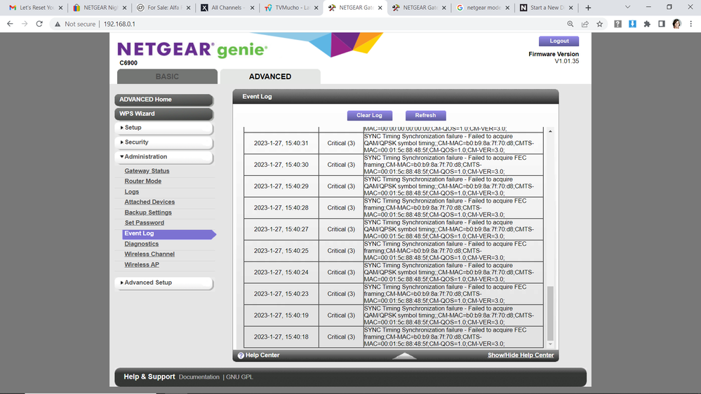Click the Help Center question mark icon

pos(241,355)
